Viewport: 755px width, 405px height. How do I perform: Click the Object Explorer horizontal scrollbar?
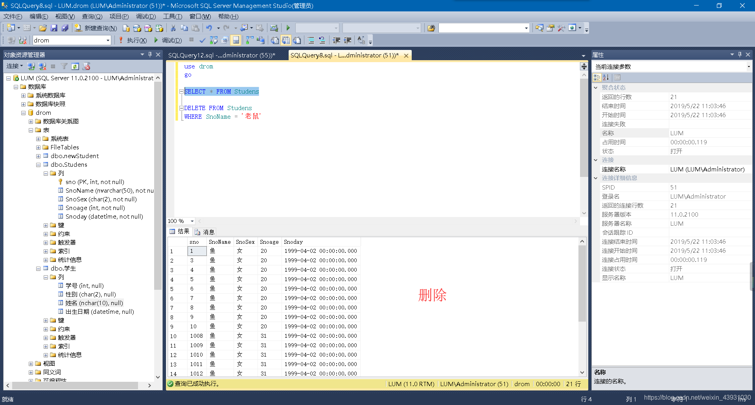tap(78, 385)
